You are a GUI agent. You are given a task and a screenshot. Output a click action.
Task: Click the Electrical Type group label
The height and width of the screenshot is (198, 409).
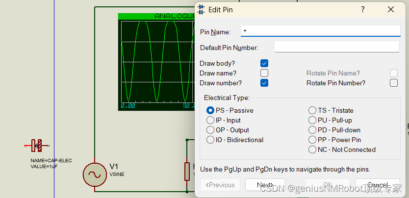click(x=227, y=98)
